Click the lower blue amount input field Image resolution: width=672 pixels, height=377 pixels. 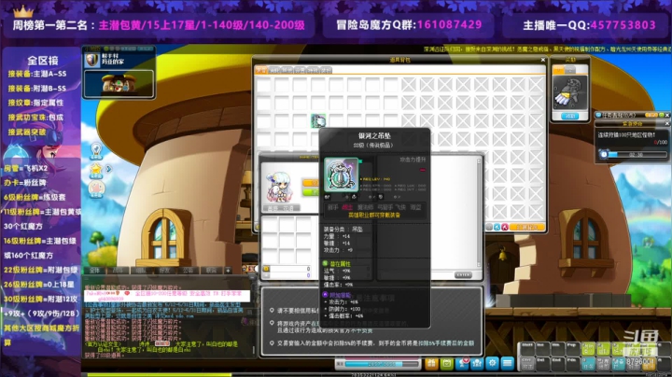[x=289, y=275]
